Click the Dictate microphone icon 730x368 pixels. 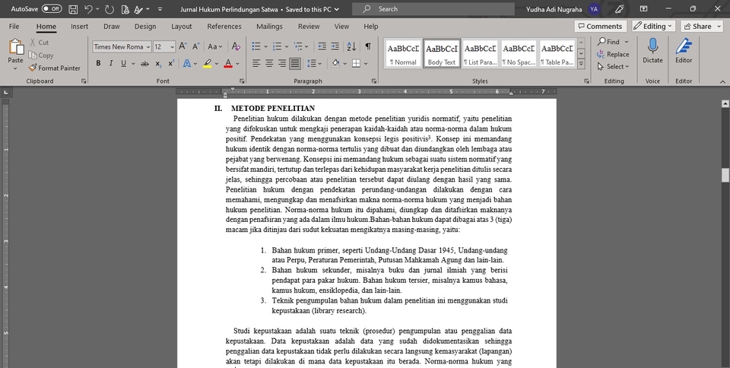(x=652, y=51)
